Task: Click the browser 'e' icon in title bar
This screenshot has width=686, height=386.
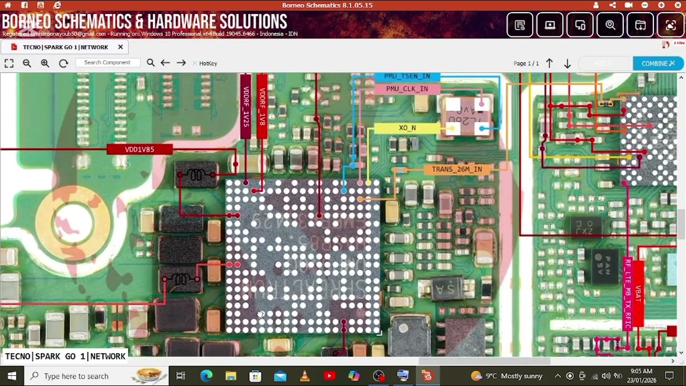Action: [57, 5]
